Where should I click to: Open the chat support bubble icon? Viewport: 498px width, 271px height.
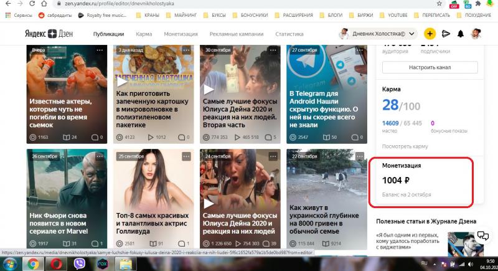483,235
